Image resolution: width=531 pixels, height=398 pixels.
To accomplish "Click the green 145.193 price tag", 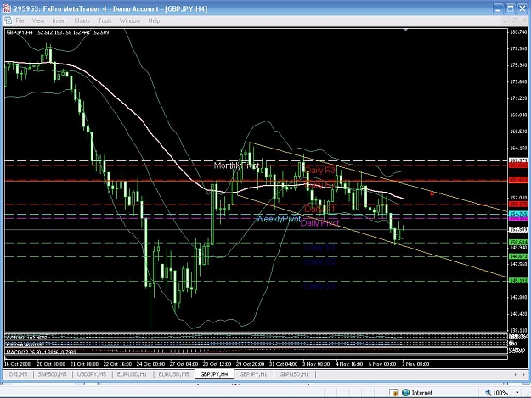I will (x=518, y=281).
